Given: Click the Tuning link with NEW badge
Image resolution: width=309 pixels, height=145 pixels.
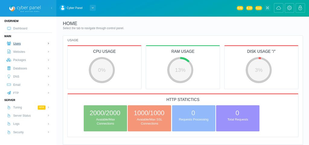Looking at the screenshot, I should [18, 108].
